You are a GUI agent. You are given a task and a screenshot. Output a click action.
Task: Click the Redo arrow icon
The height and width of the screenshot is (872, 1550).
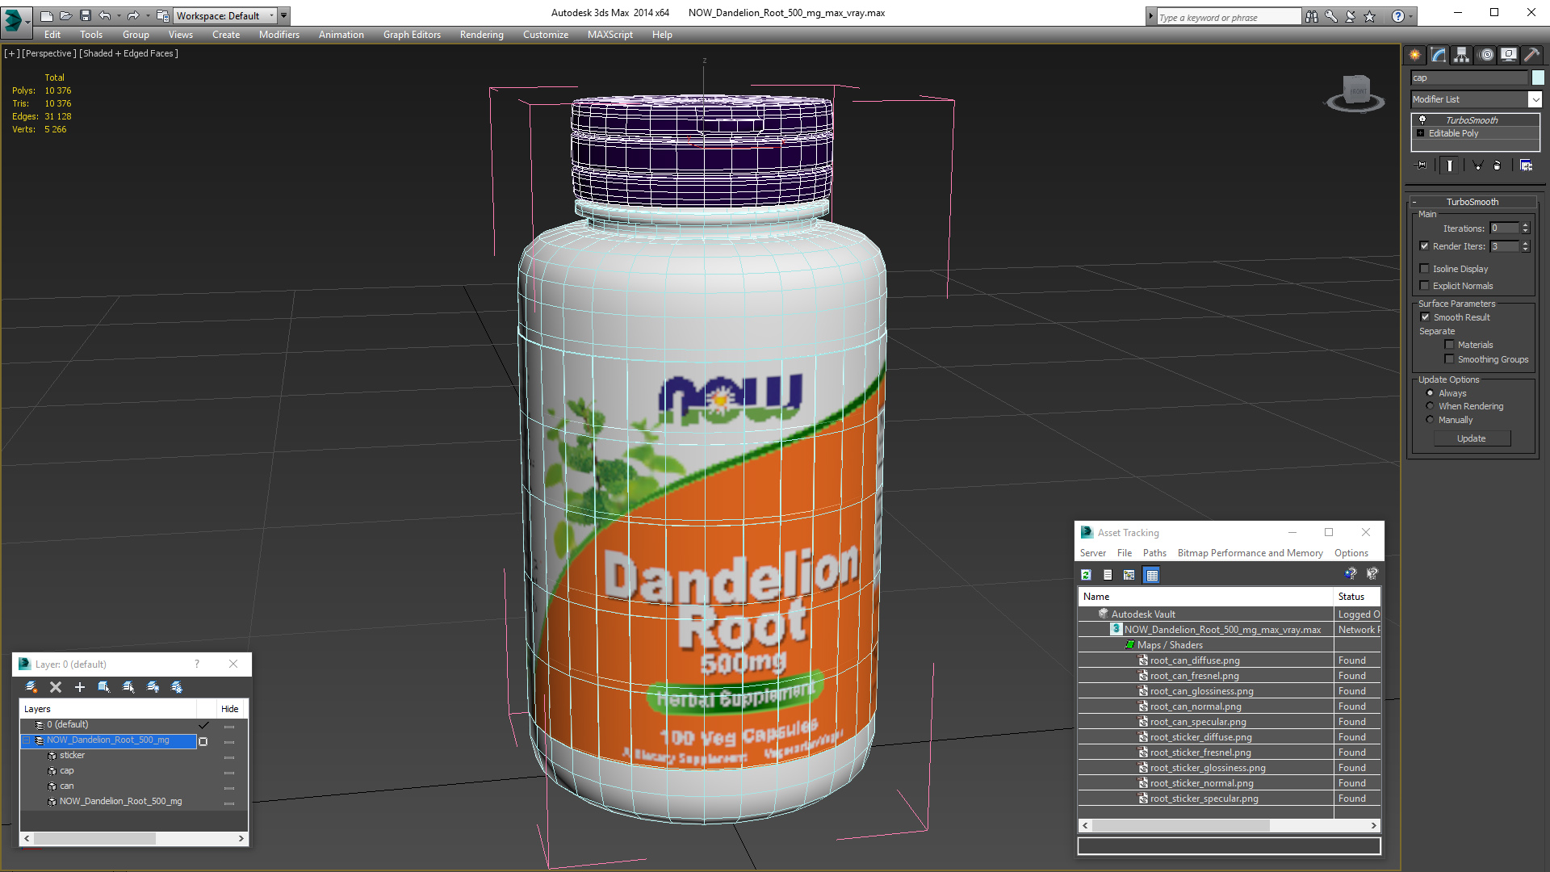click(x=133, y=15)
